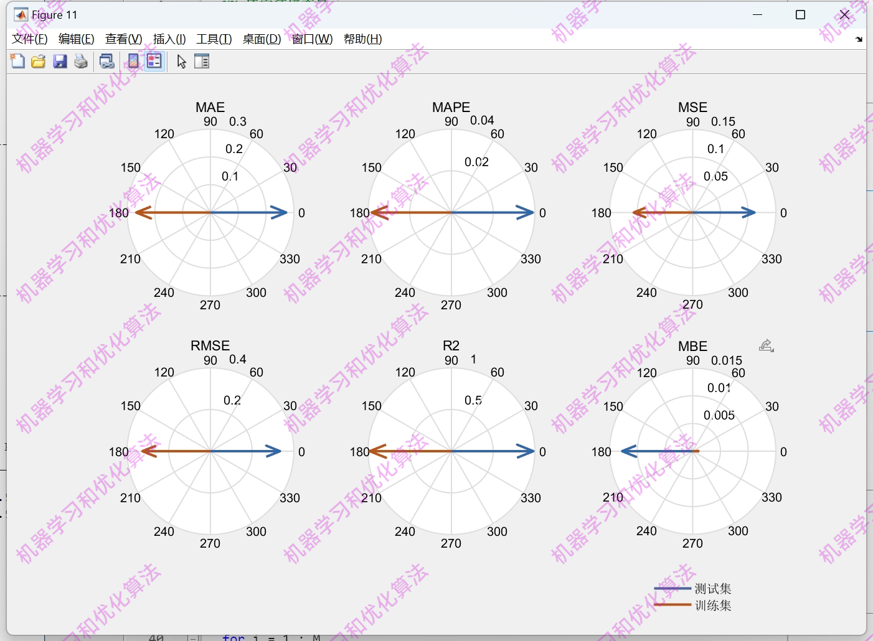Open the Property Inspector toolbar icon
Viewport: 873px width, 641px height.
point(202,61)
